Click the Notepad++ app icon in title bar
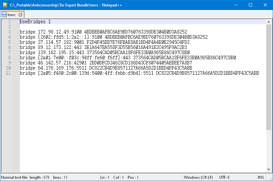 (x=5, y=5)
